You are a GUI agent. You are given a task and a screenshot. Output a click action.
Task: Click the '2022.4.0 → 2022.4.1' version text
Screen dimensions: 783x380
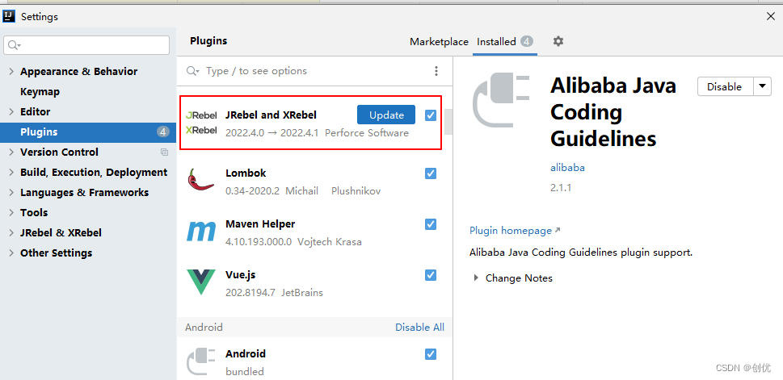272,133
